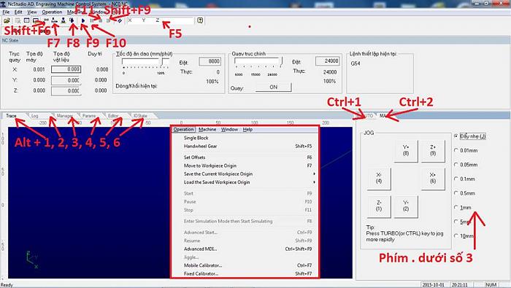Click the X- (4) jog button
This screenshot has height=288, width=511.
tap(379, 179)
